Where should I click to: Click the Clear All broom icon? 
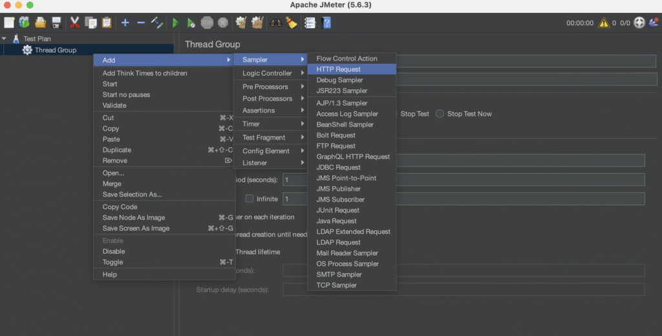tap(258, 23)
